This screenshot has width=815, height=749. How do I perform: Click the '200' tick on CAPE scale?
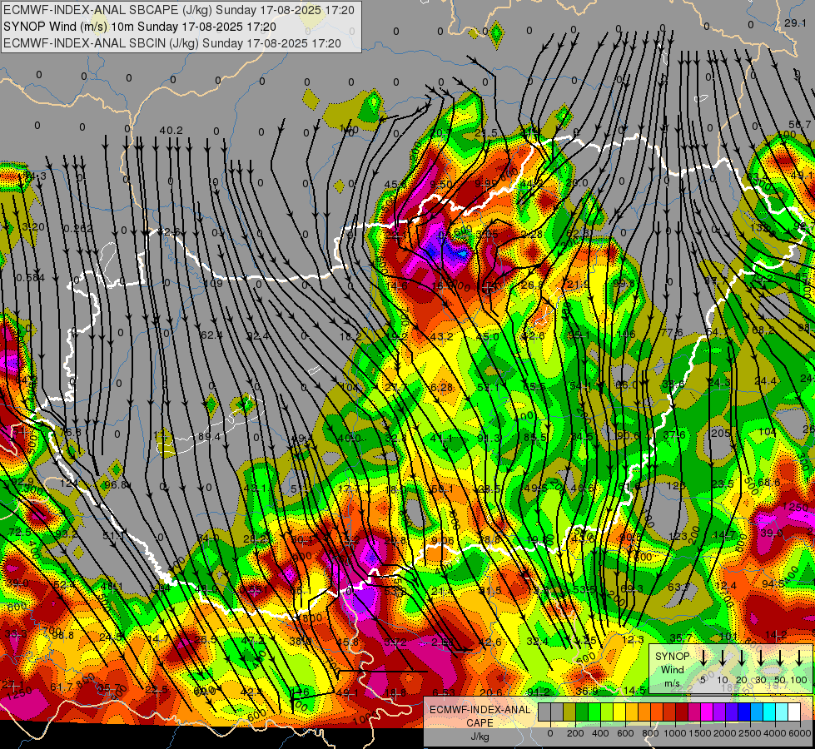tap(575, 733)
